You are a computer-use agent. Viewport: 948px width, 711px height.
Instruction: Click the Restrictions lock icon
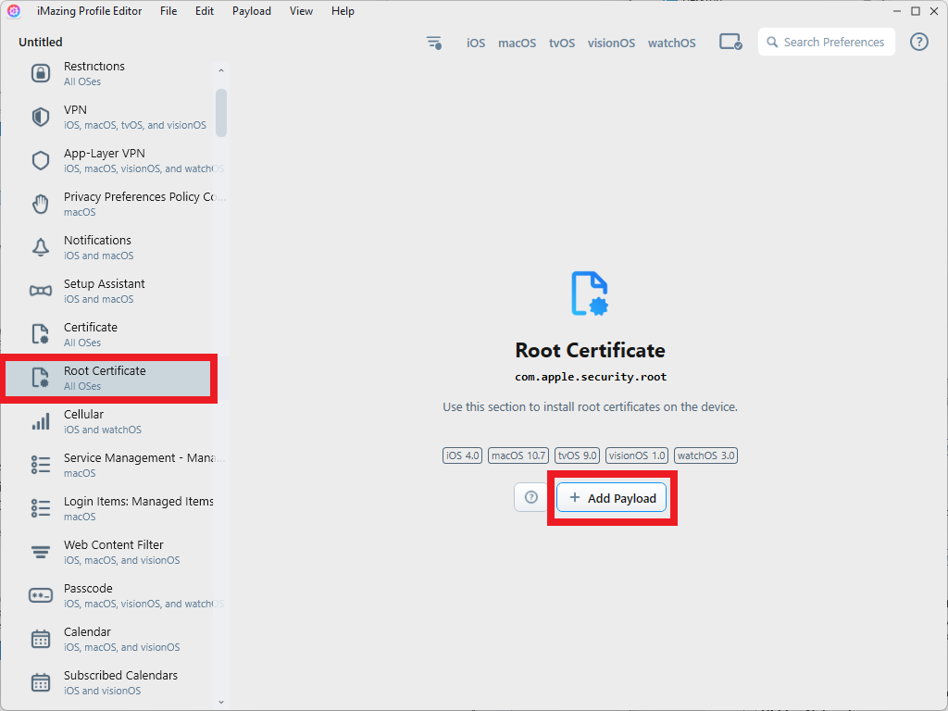click(41, 73)
